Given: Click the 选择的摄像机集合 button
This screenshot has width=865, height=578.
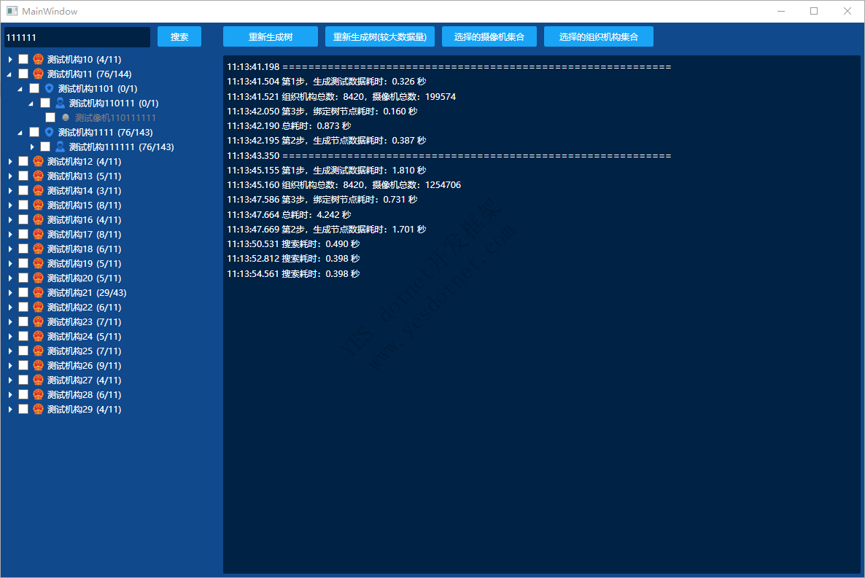Looking at the screenshot, I should [x=489, y=36].
